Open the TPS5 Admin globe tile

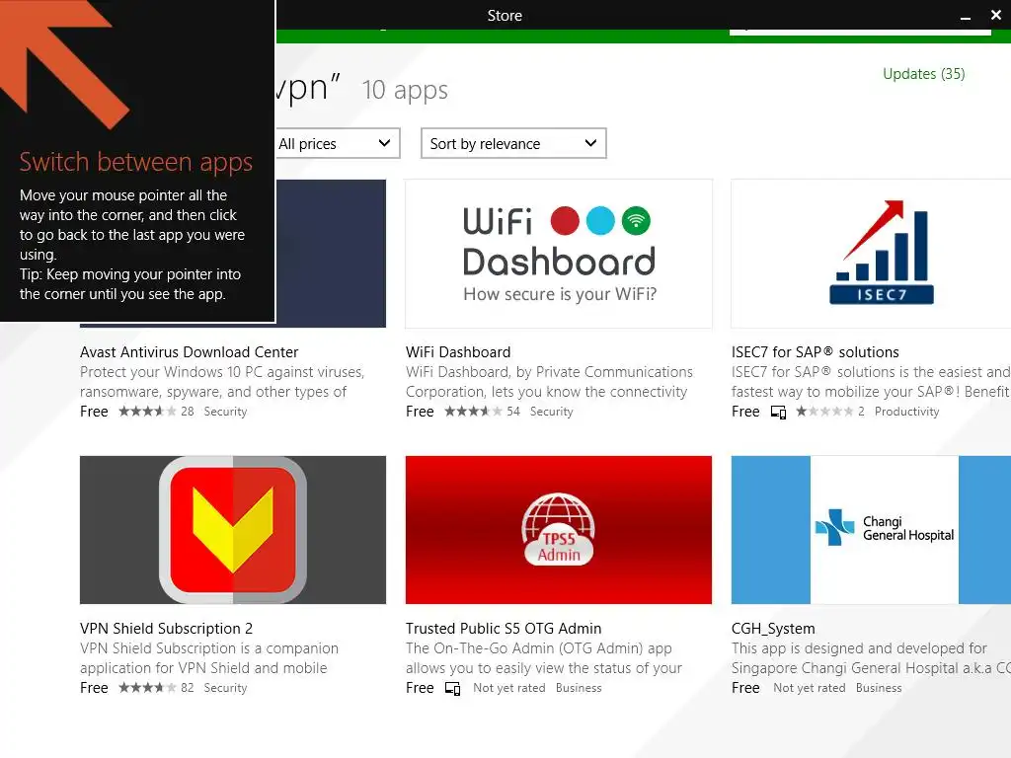click(559, 530)
